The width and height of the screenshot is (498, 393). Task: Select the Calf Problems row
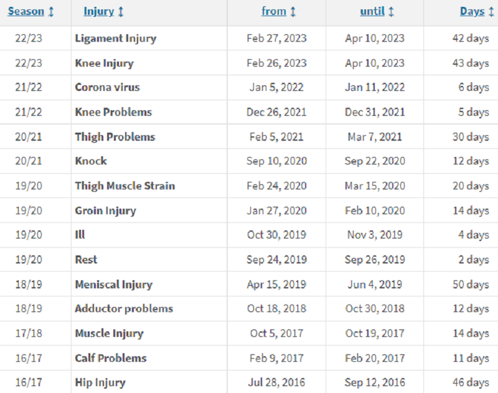111,358
